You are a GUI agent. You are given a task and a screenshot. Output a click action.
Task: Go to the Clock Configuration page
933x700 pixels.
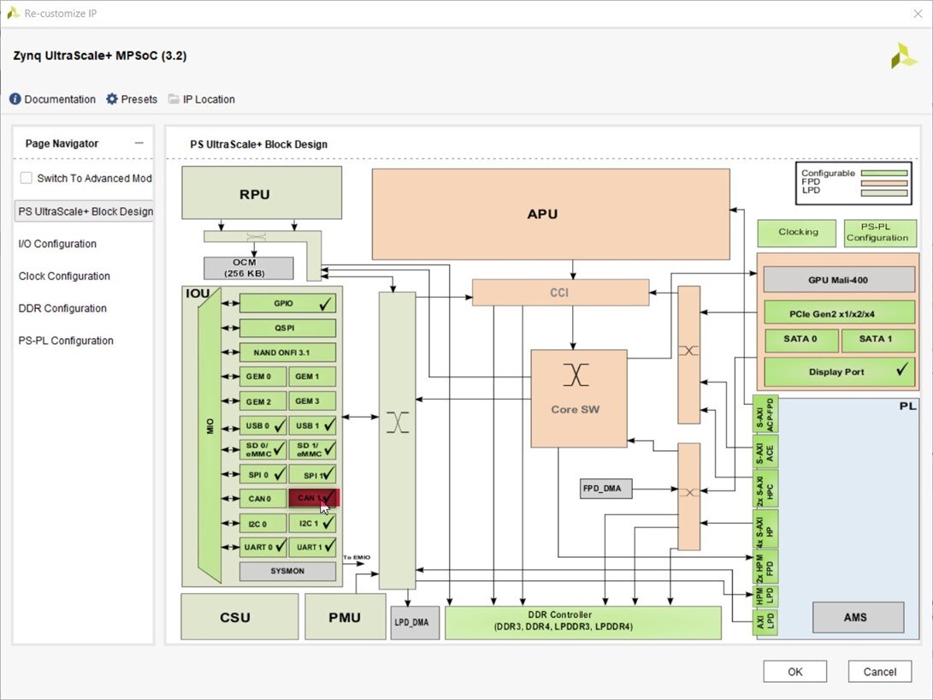[64, 276]
